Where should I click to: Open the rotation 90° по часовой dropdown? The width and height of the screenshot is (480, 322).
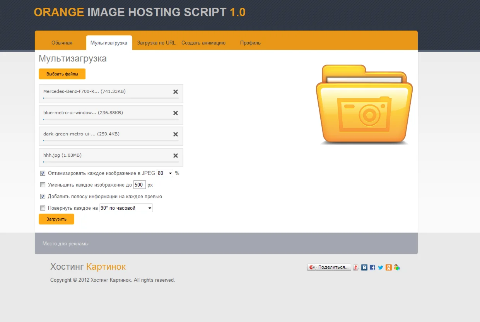(x=126, y=208)
